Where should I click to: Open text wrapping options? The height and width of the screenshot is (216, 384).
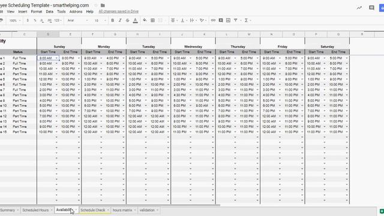193,20
